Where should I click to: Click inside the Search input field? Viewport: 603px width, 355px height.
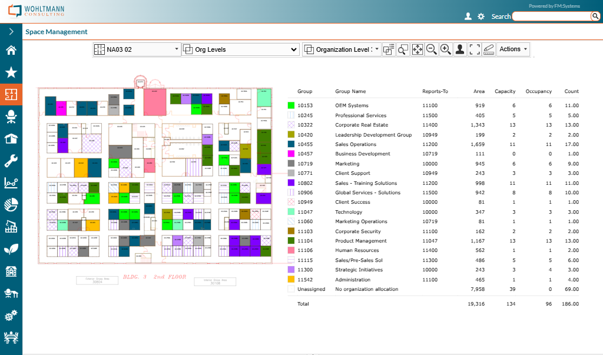[x=551, y=16]
